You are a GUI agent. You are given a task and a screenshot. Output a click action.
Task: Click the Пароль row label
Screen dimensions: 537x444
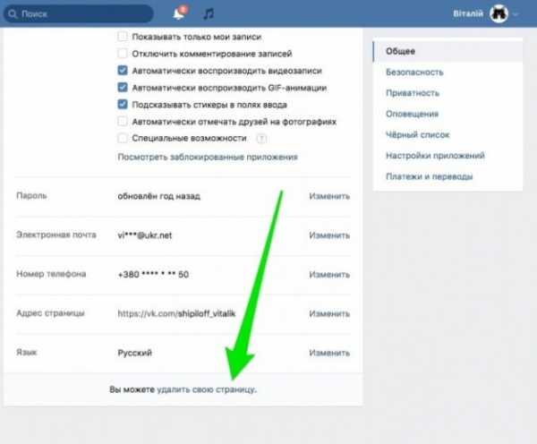click(x=31, y=196)
